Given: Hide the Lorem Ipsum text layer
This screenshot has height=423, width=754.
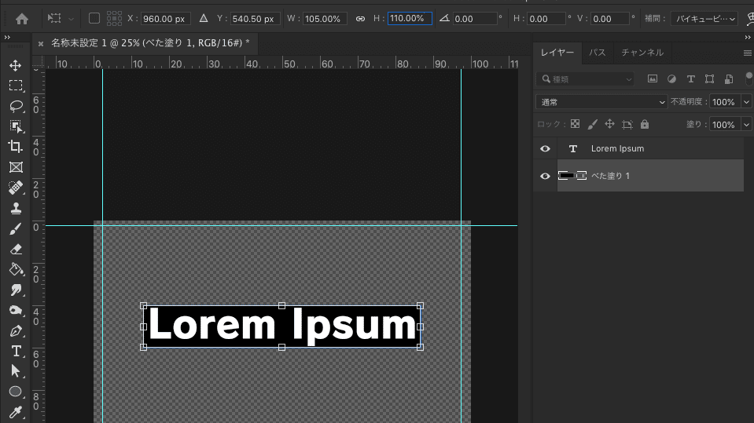Looking at the screenshot, I should tap(545, 148).
